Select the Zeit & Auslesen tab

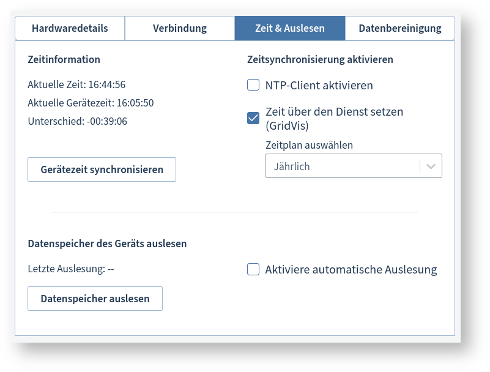(289, 28)
